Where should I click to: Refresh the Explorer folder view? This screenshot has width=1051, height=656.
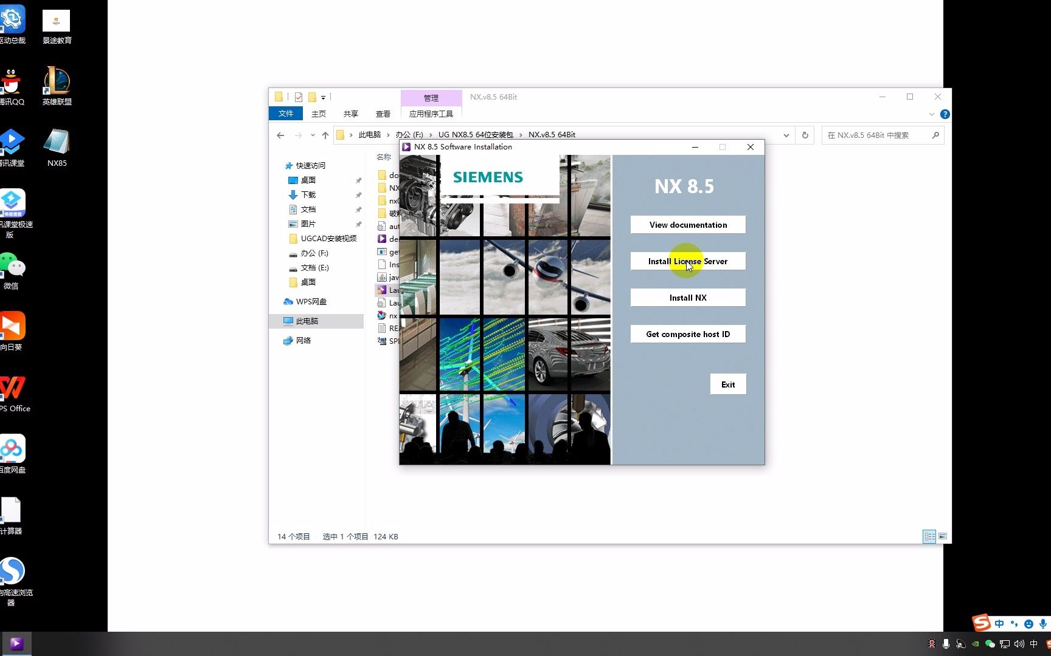tap(805, 135)
